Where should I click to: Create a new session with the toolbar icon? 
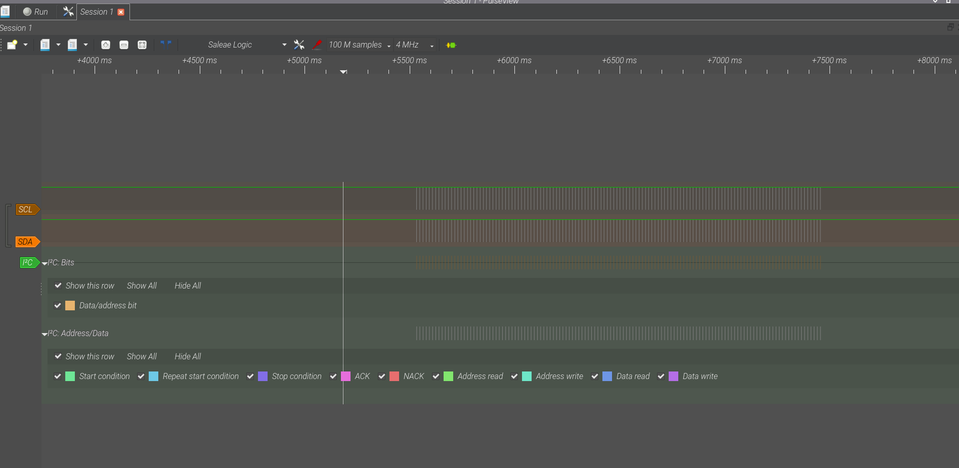click(12, 45)
